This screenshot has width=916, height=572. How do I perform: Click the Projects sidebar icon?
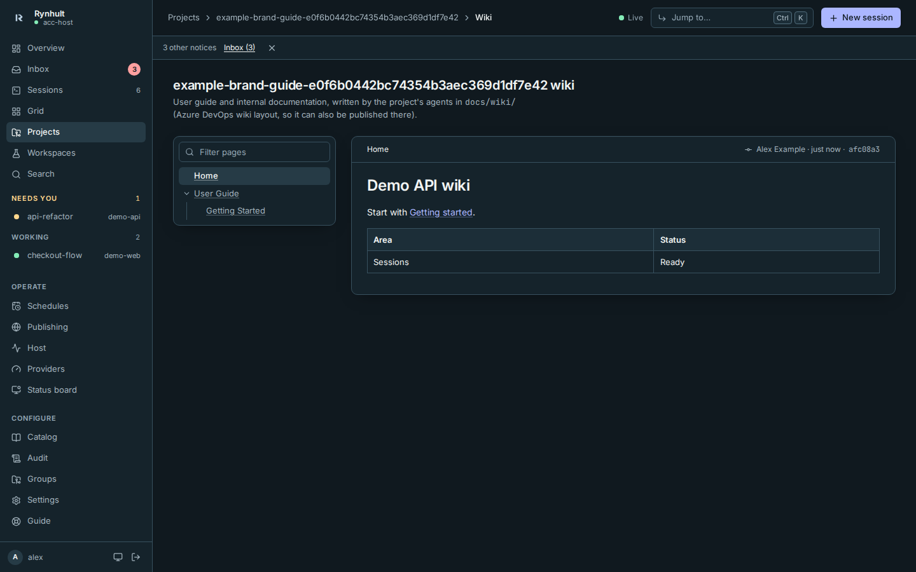pyautogui.click(x=17, y=132)
